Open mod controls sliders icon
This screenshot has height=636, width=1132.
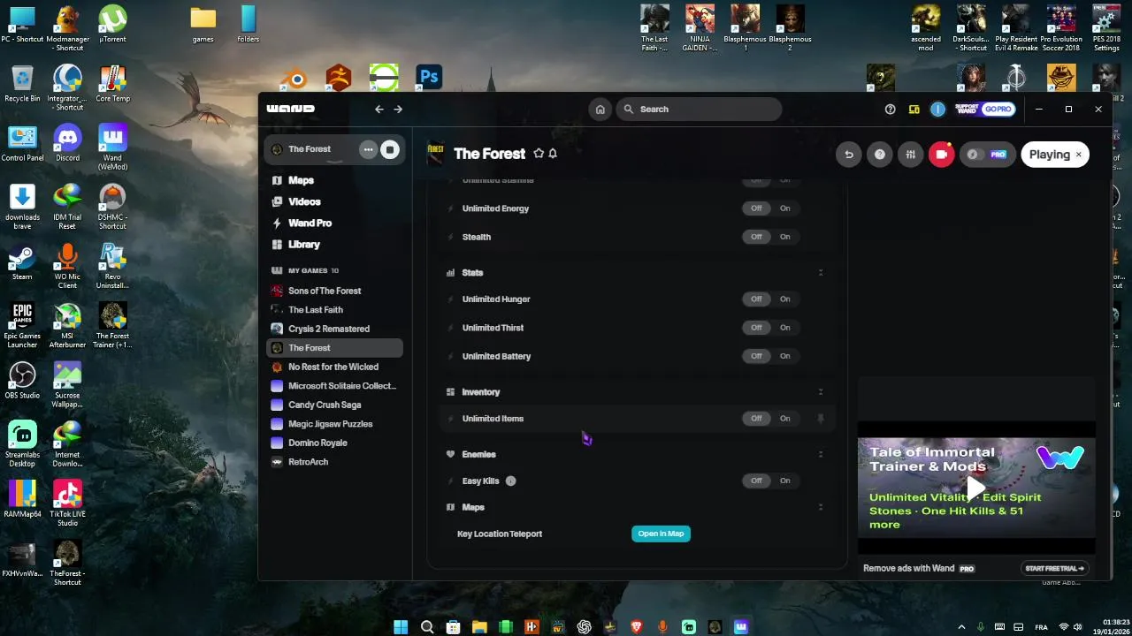[911, 155]
